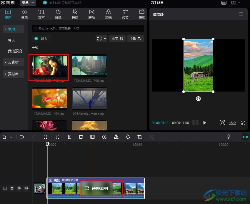Open the 16:9 aspect ratio selector
Viewport: 250px width, 204px height.
[x=232, y=123]
